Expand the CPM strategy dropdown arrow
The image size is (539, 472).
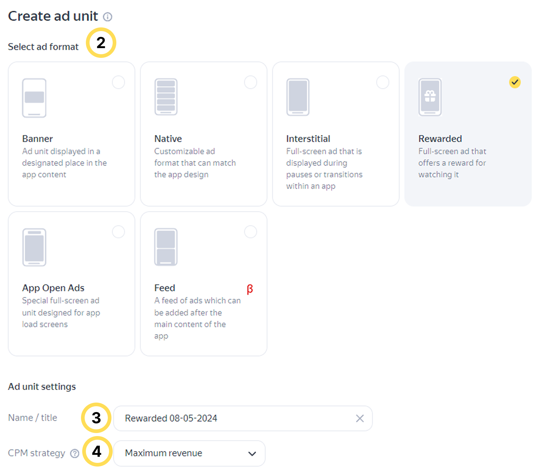[252, 453]
